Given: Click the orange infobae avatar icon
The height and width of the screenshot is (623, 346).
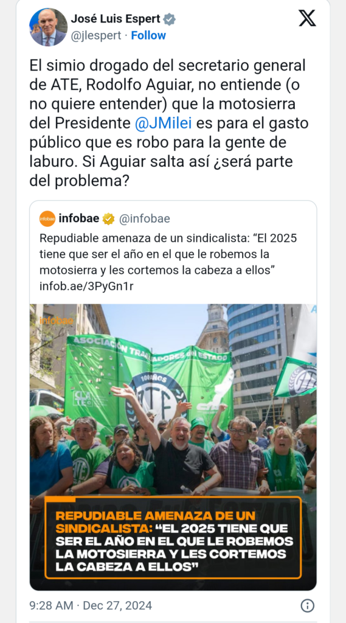Looking at the screenshot, I should (47, 219).
